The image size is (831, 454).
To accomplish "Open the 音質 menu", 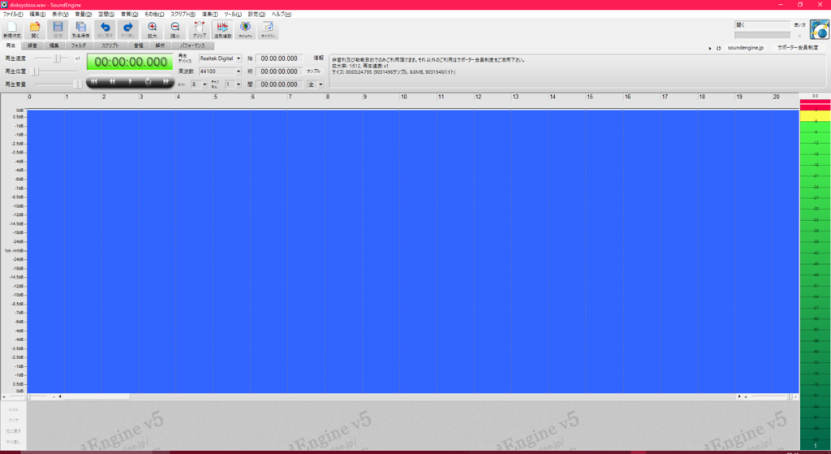I will coord(129,15).
